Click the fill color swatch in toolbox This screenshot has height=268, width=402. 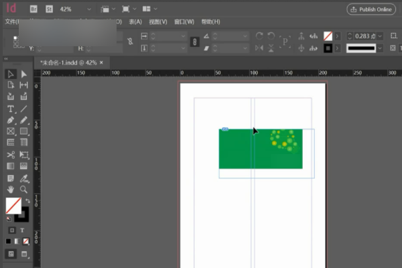click(x=13, y=205)
